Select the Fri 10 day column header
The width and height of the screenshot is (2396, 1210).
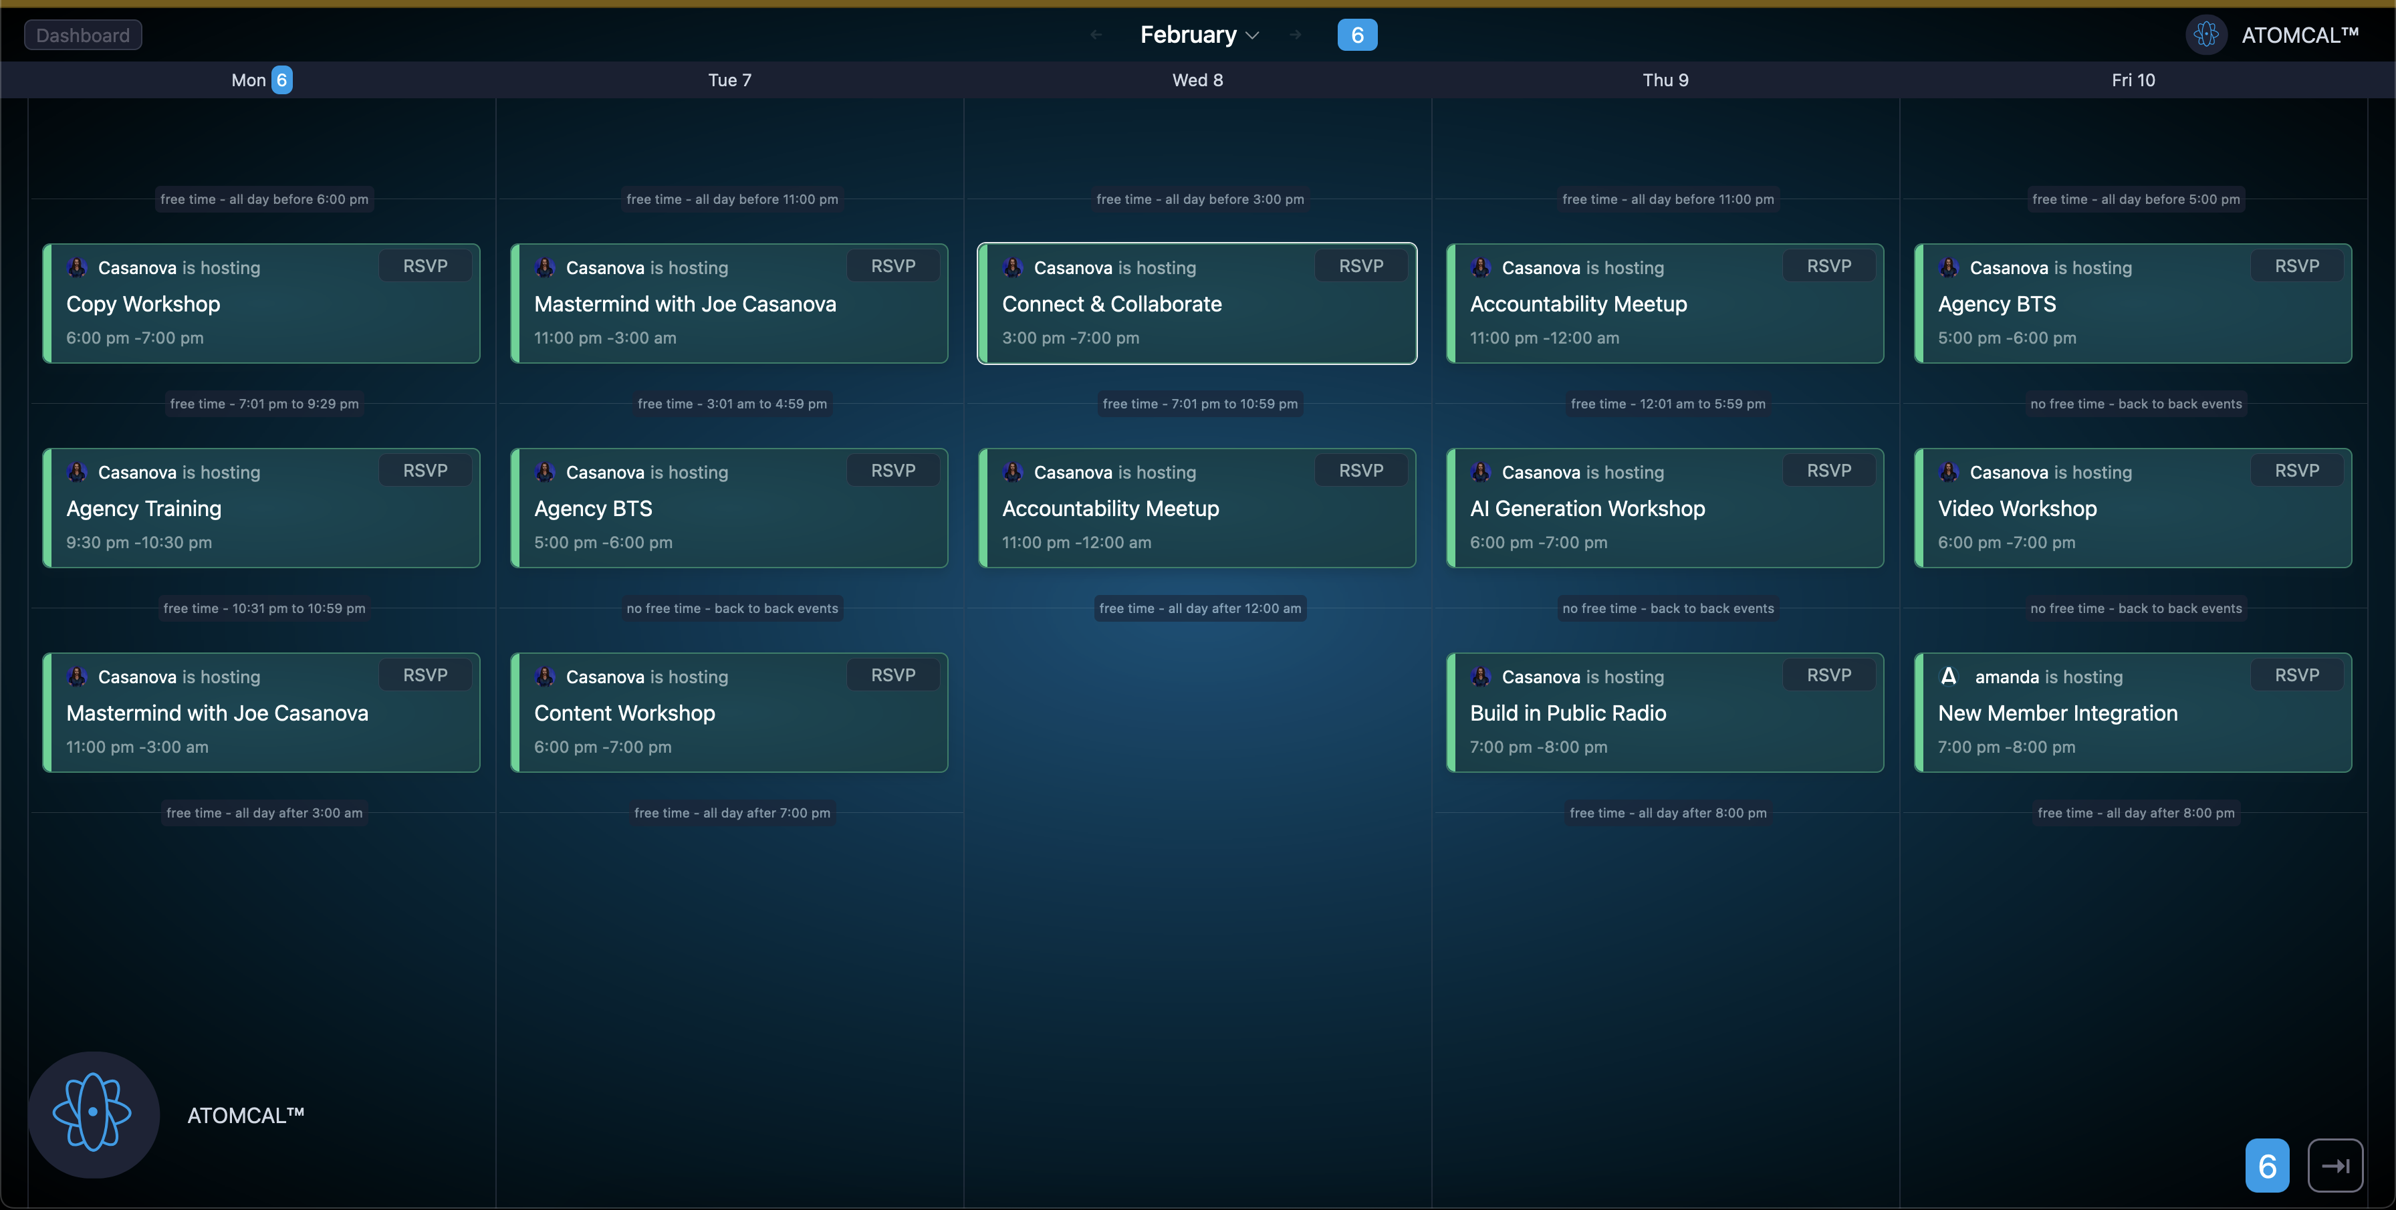tap(2133, 80)
